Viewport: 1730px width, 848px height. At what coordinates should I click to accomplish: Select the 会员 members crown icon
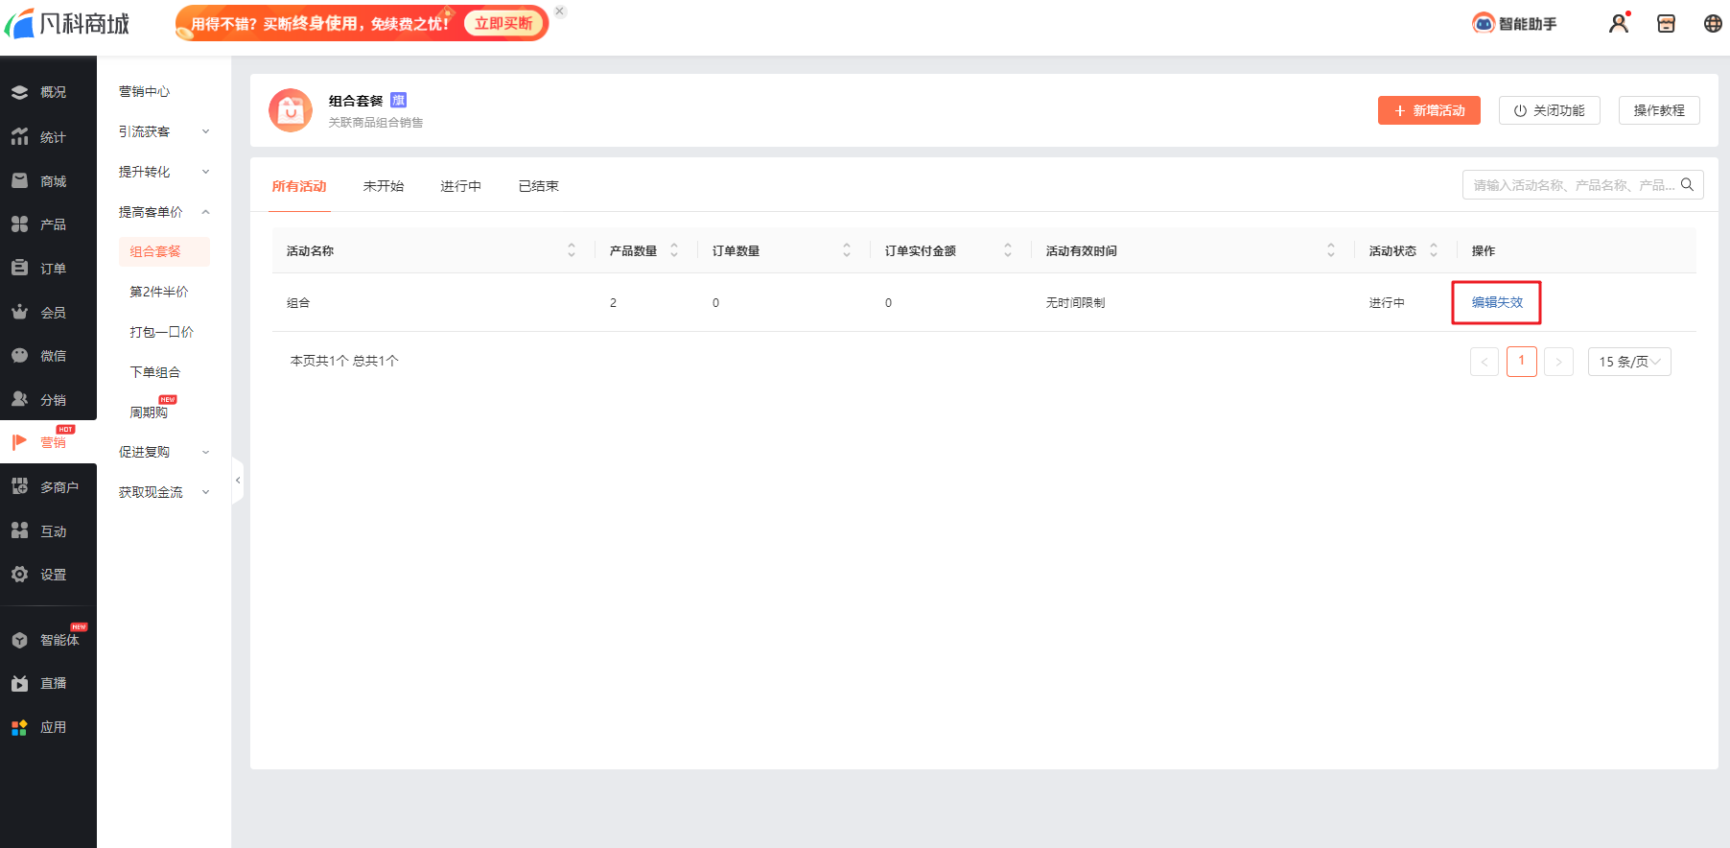(x=19, y=312)
